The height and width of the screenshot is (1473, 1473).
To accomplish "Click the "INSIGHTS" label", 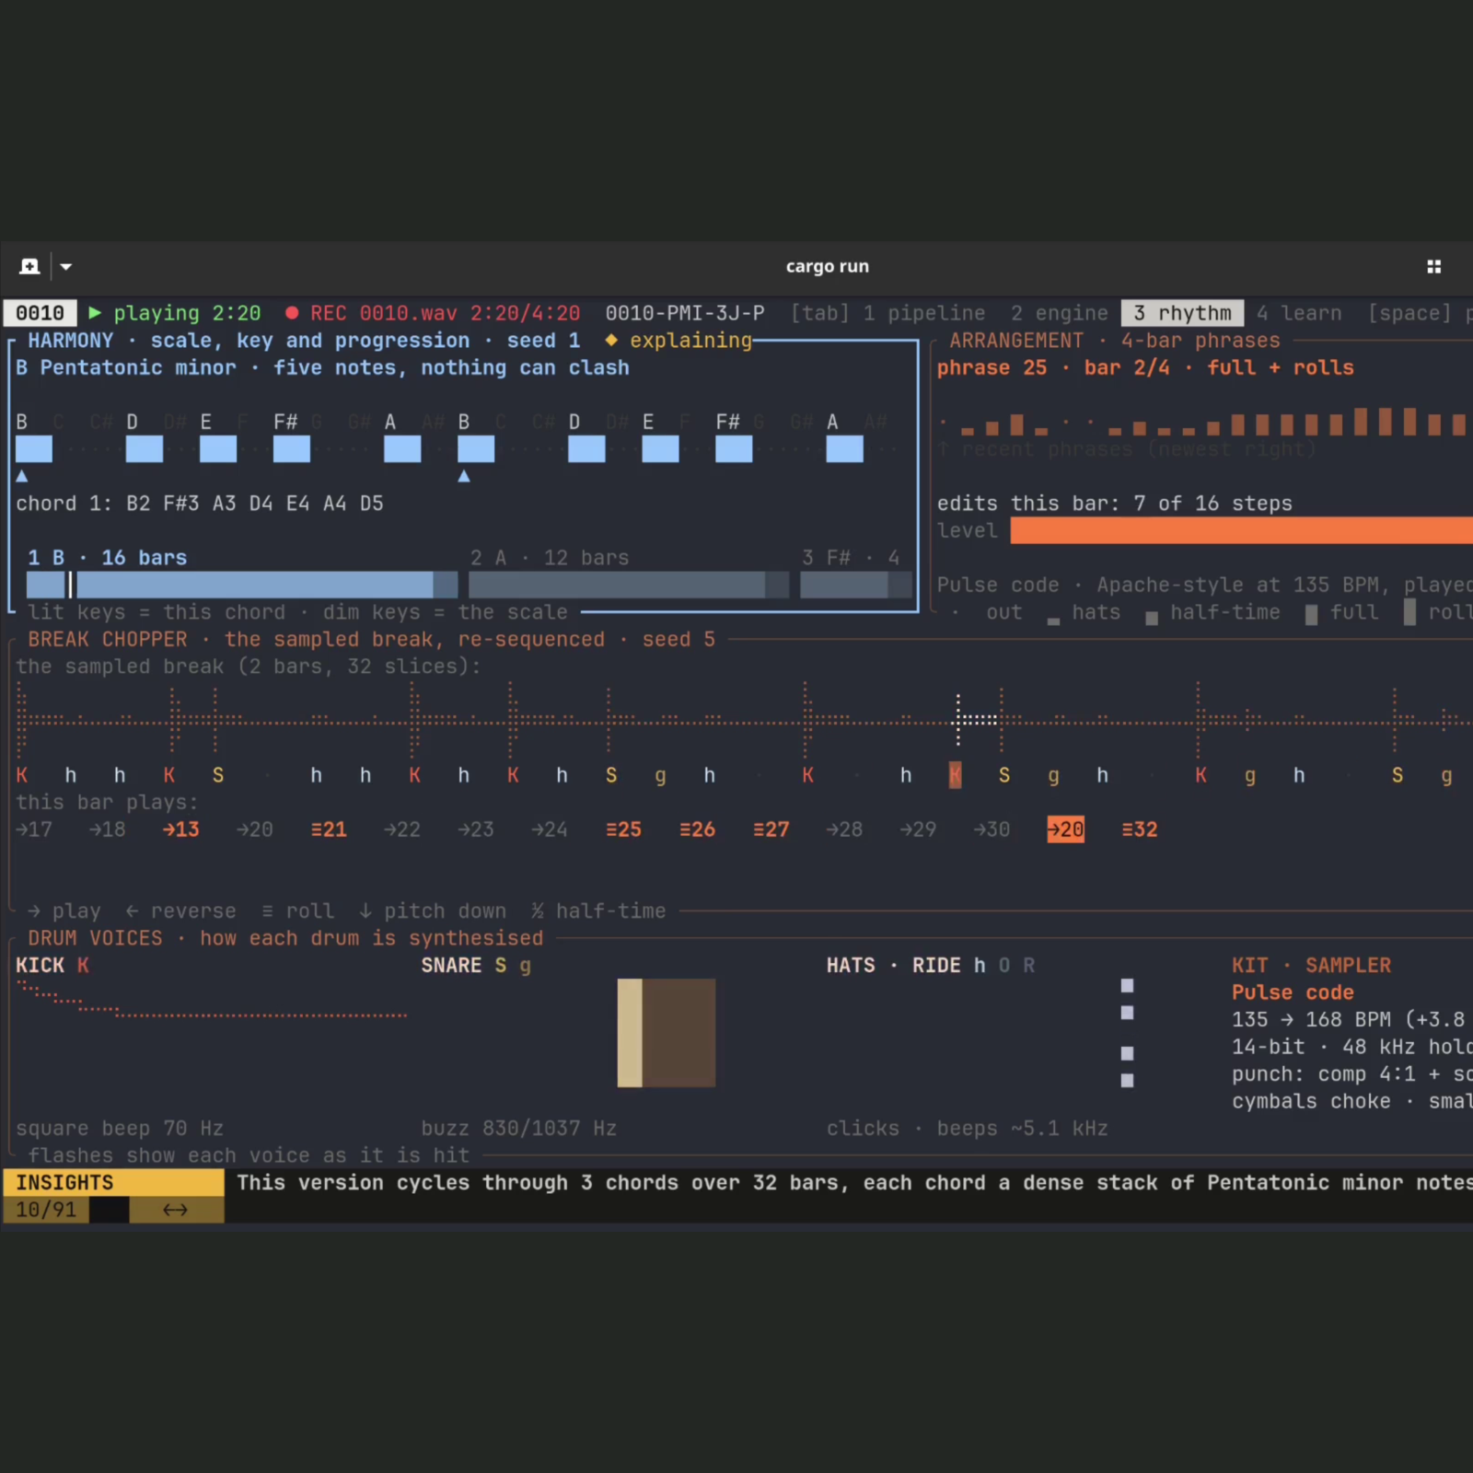I will click(64, 1182).
